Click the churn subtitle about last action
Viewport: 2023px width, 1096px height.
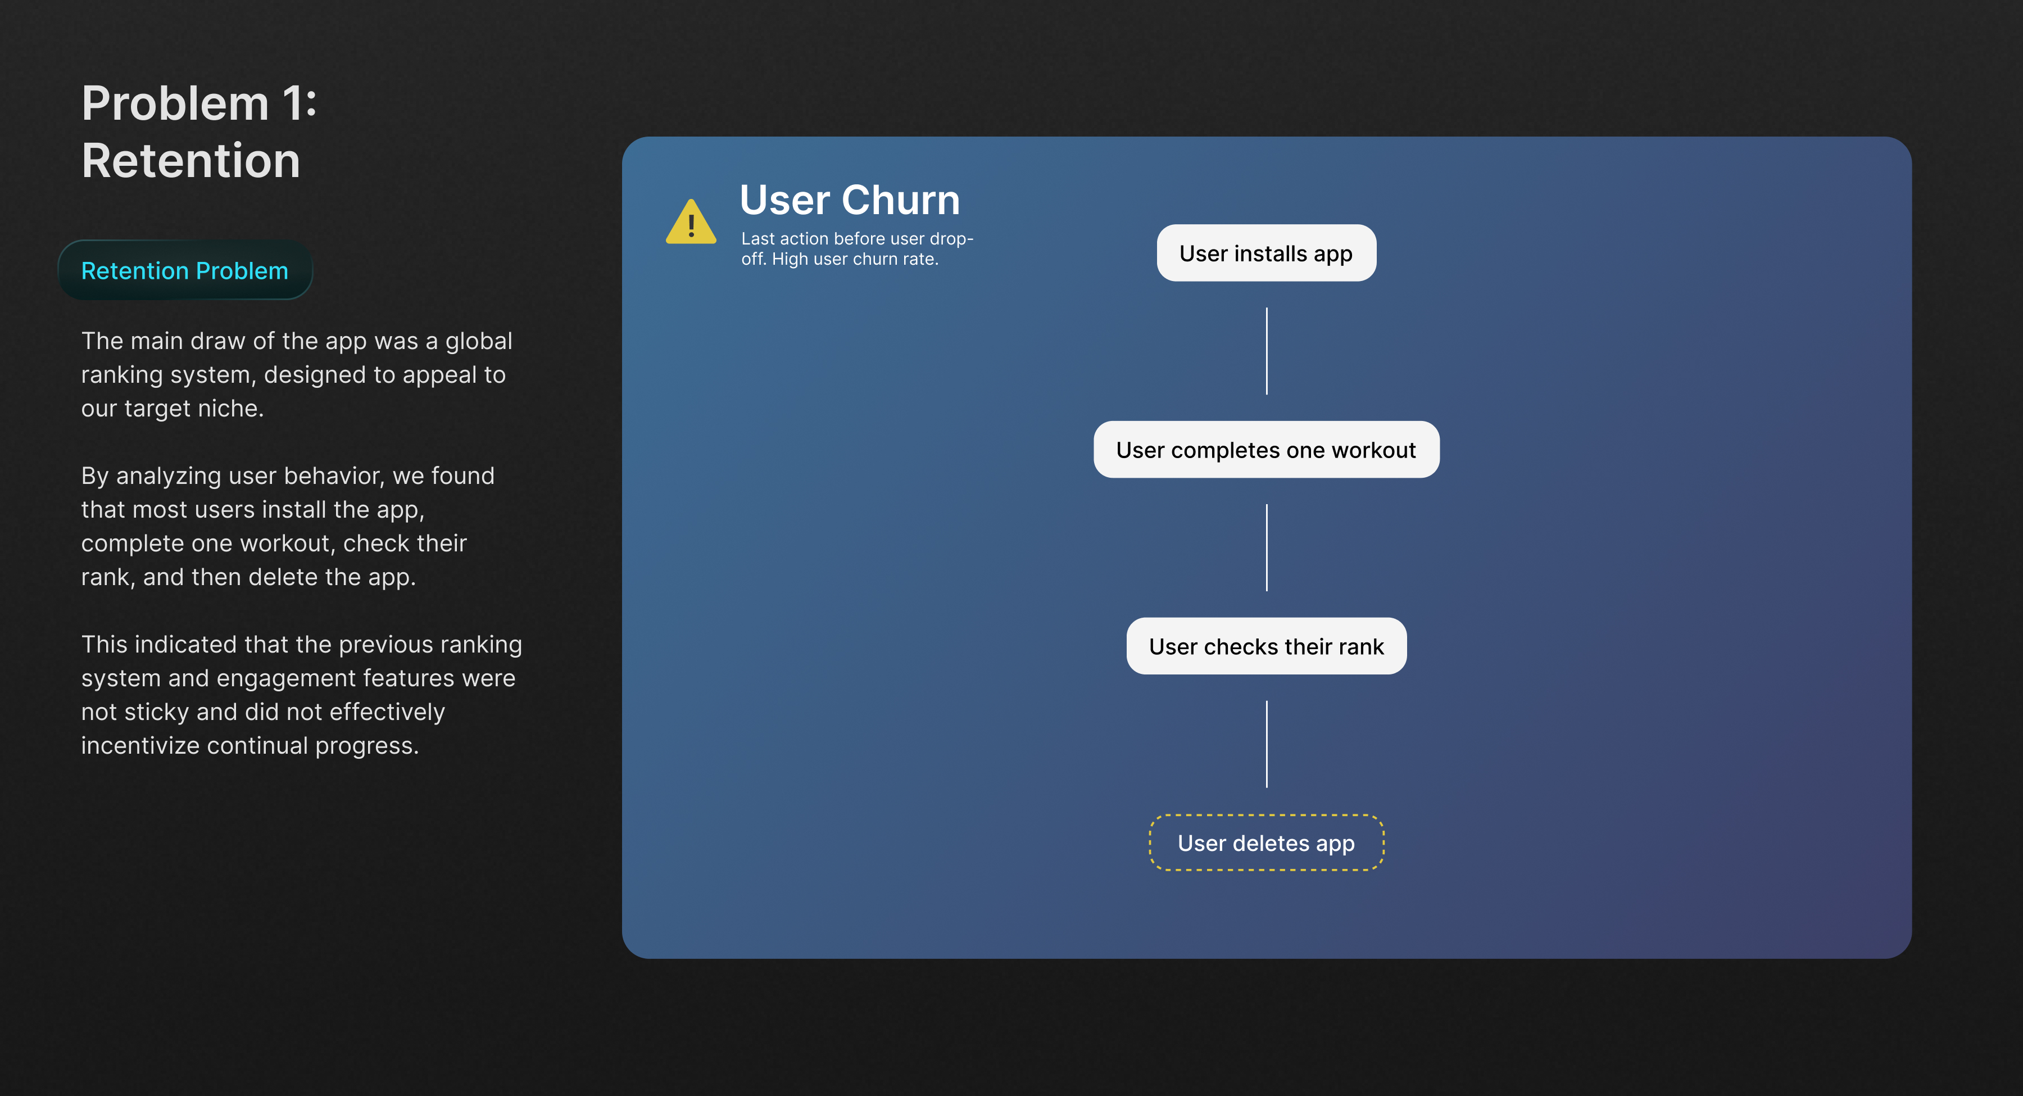click(856, 248)
